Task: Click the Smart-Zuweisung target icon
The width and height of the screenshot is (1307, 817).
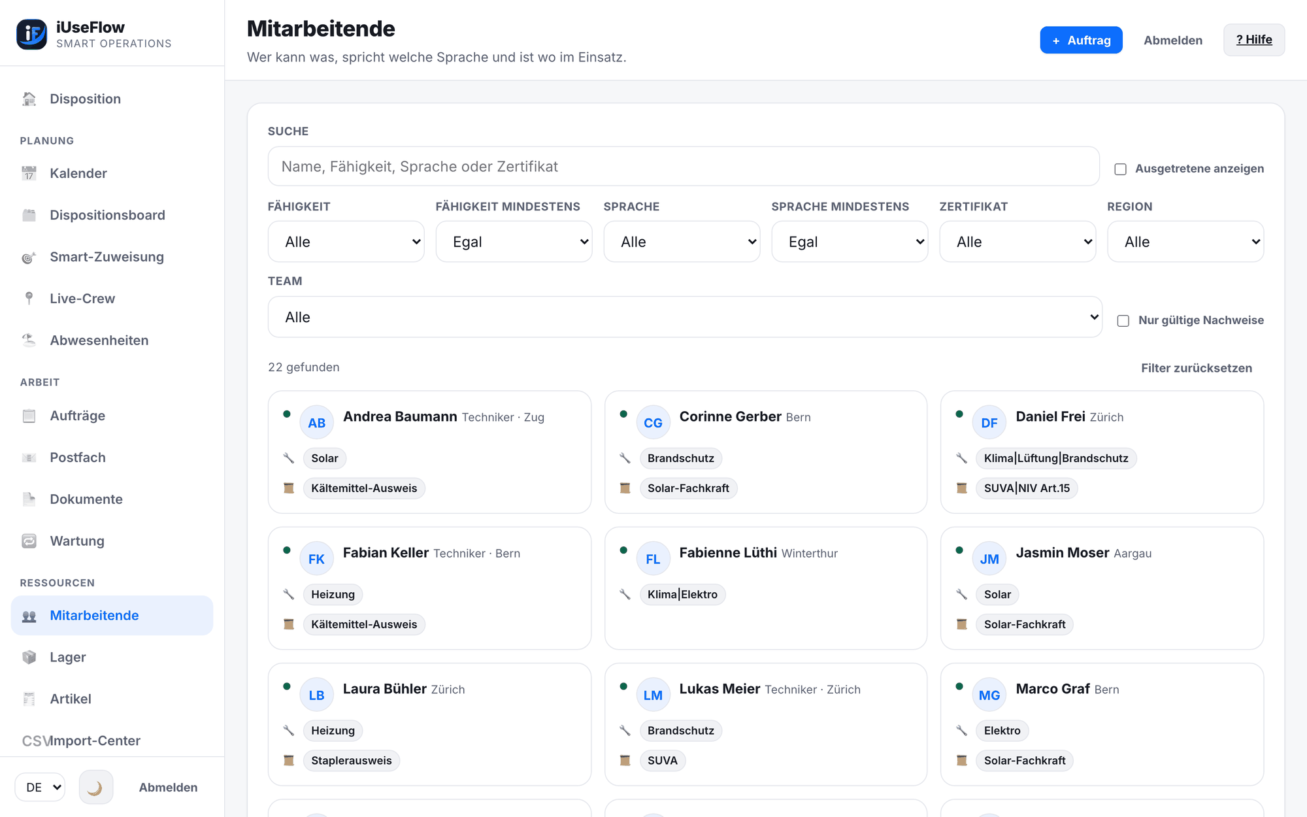Action: click(x=29, y=257)
